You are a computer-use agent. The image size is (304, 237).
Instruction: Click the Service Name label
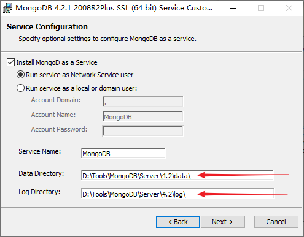click(40, 151)
